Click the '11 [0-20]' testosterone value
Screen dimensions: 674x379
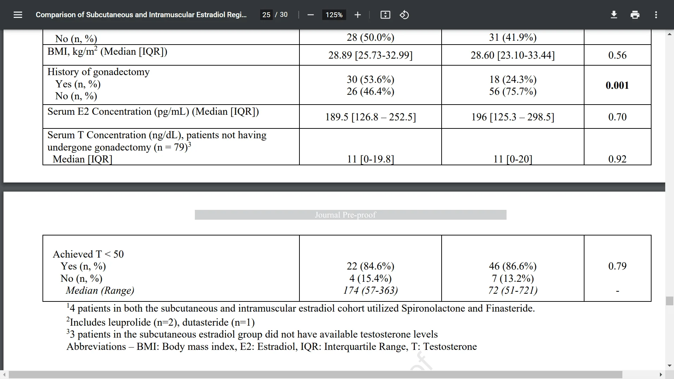click(513, 159)
